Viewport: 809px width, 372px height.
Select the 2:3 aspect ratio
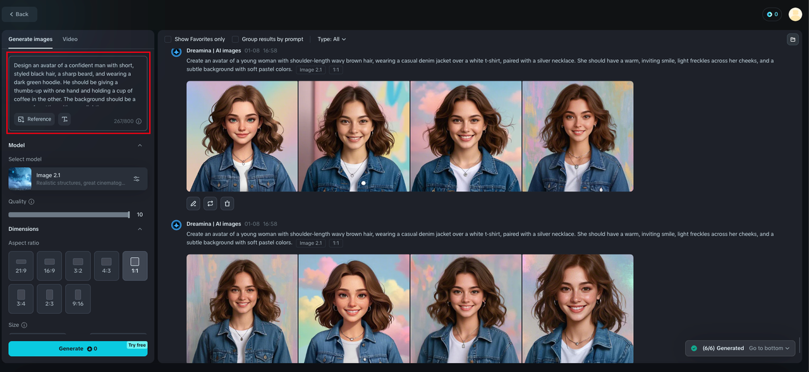49,298
